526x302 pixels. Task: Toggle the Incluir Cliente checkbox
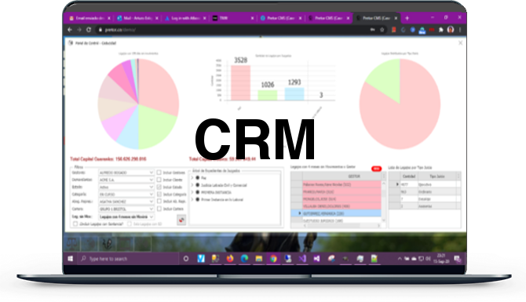tap(159, 180)
